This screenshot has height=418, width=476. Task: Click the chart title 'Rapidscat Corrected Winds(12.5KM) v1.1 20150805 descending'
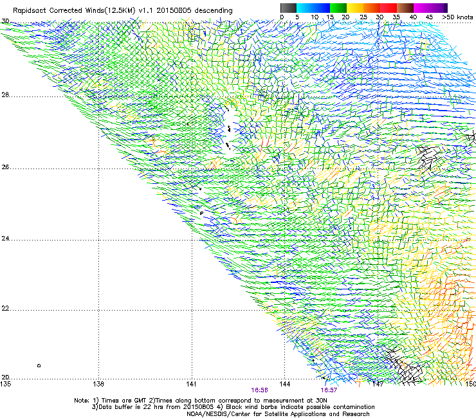(x=123, y=11)
